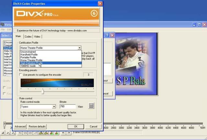Click the 4000 mark on the timeline
The width and height of the screenshot is (207, 140).
(x=160, y=128)
